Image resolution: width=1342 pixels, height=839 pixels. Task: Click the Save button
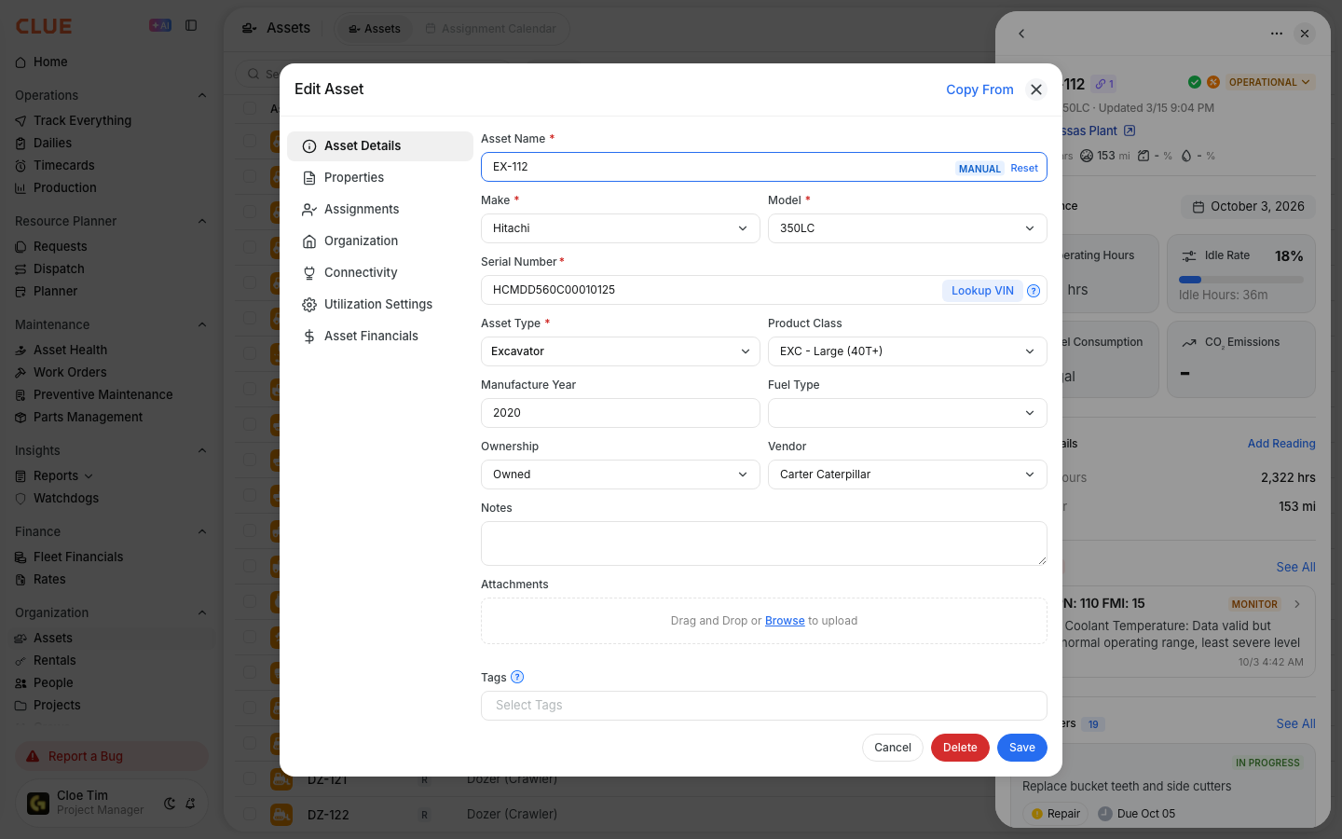[1022, 748]
